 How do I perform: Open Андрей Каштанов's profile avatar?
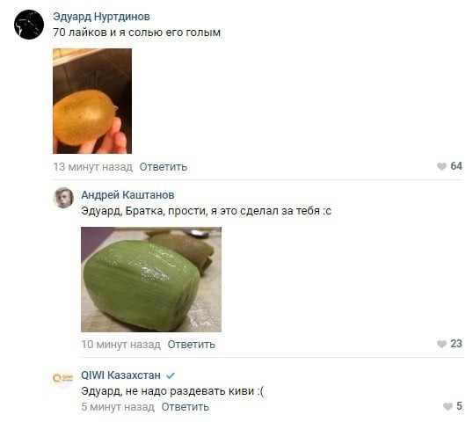click(63, 198)
